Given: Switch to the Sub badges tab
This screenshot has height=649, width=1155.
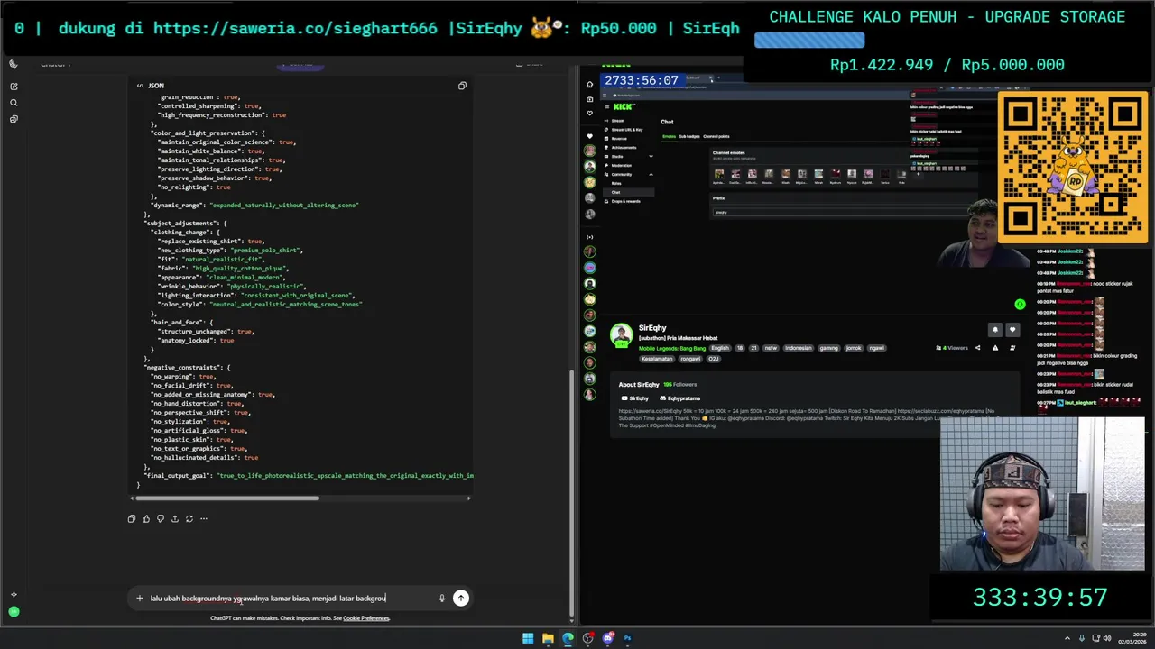Looking at the screenshot, I should click(x=689, y=136).
